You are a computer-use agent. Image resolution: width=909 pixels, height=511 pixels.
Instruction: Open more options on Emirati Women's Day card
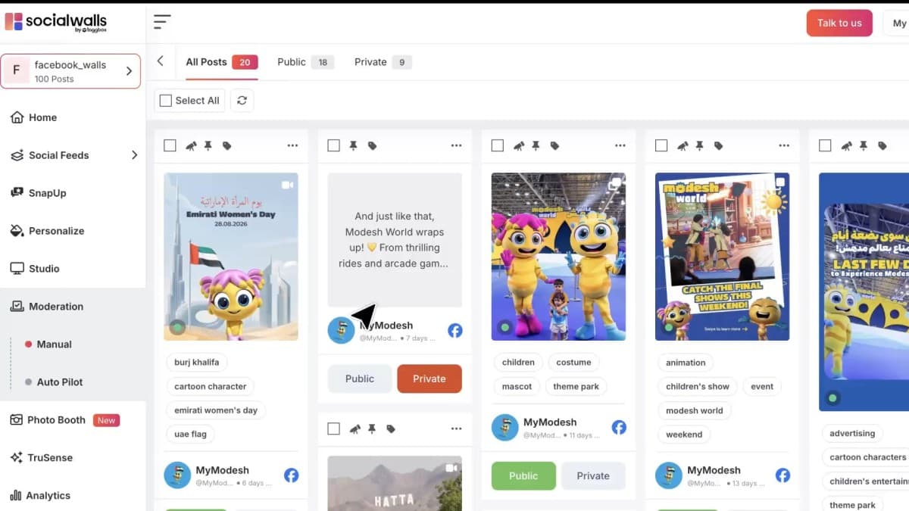[x=292, y=145]
